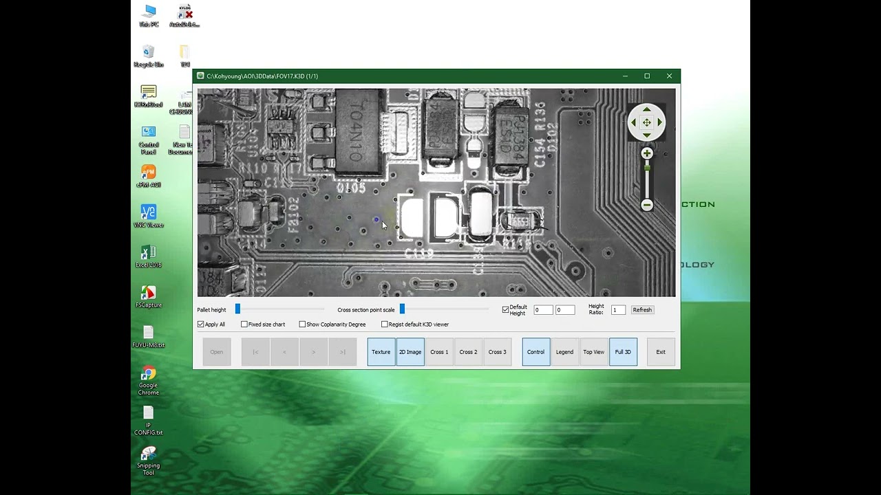Screen dimensions: 881x495
Task: Enable Show Coplanarity Degree checkbox
Action: point(302,324)
